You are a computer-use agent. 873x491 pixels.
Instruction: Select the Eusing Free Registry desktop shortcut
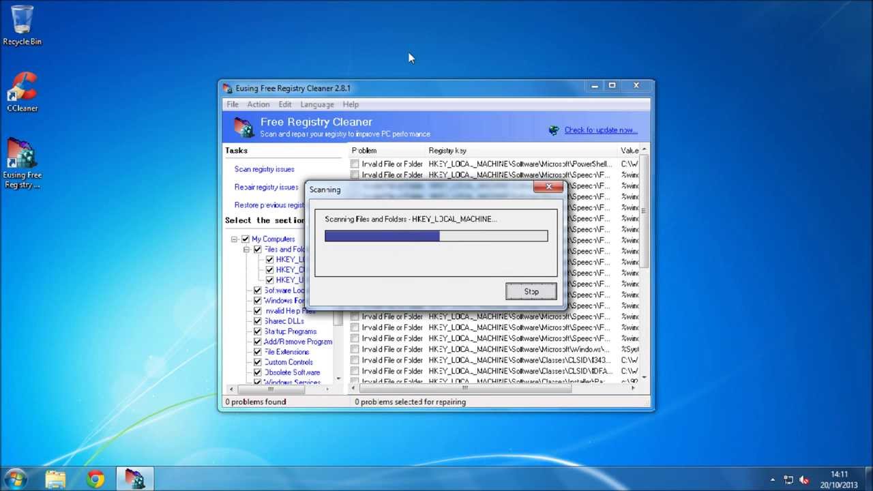coord(22,164)
